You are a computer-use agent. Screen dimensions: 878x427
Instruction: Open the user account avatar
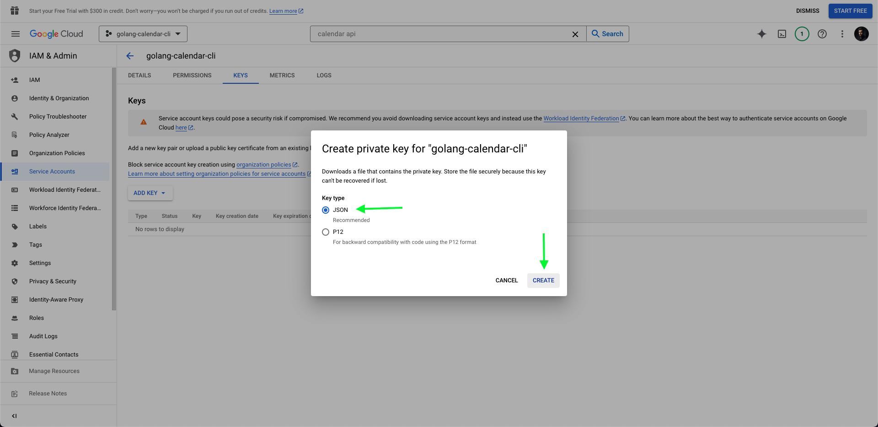click(862, 34)
